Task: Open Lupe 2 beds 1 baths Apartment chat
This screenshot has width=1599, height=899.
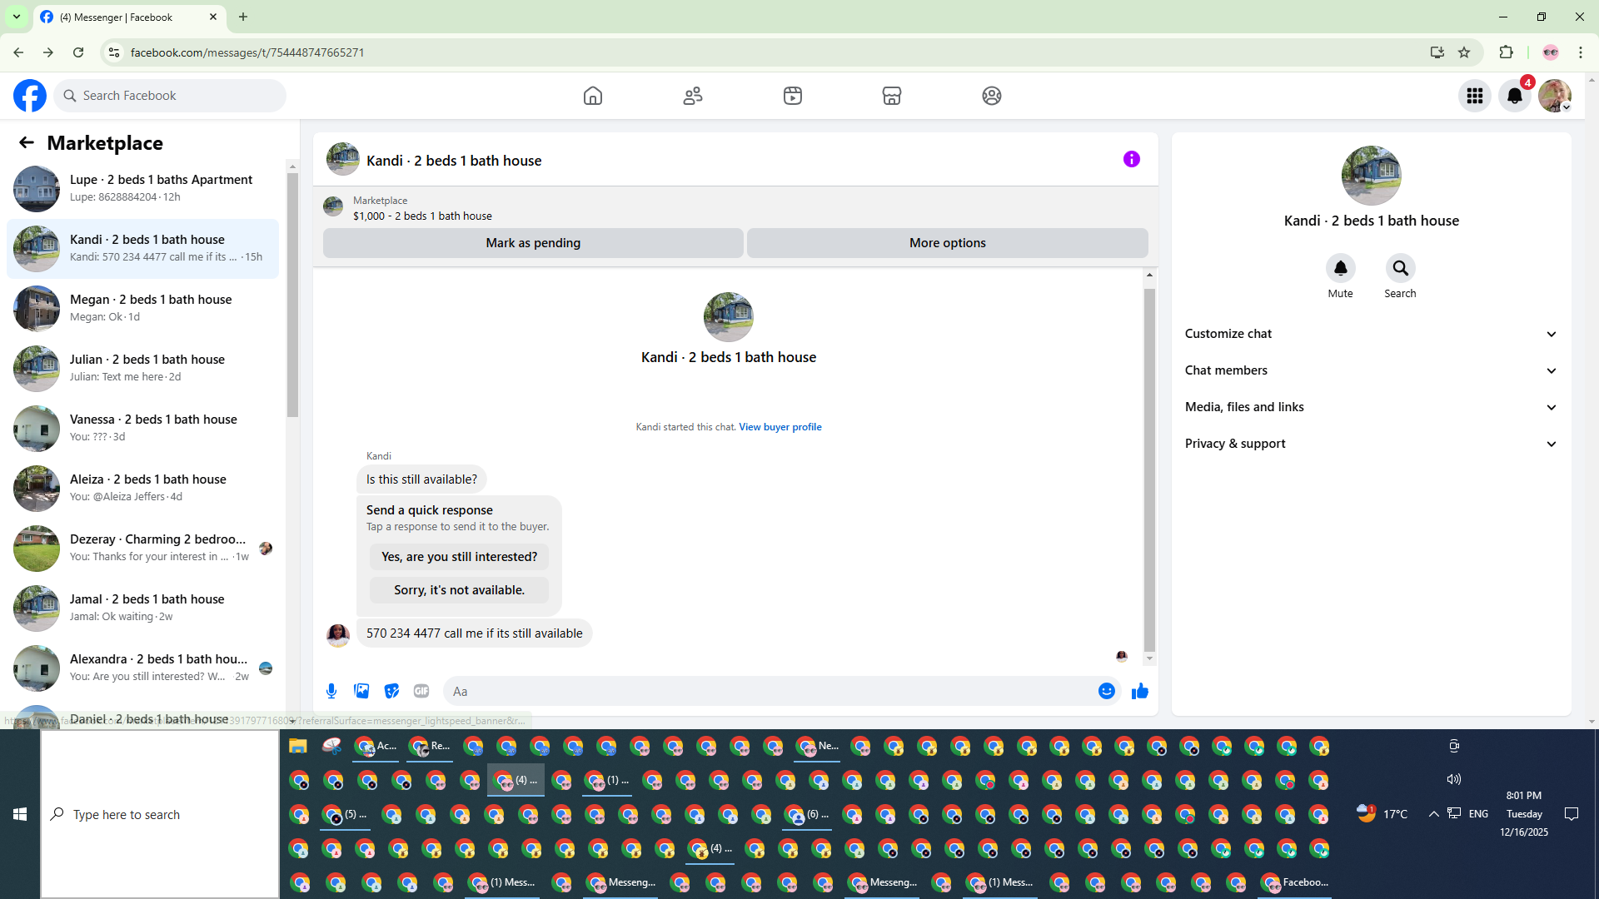Action: coord(143,188)
